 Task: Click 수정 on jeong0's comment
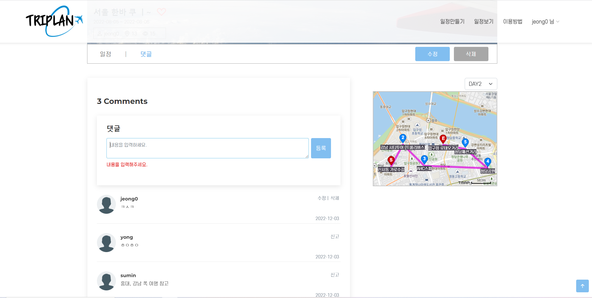tap(322, 198)
